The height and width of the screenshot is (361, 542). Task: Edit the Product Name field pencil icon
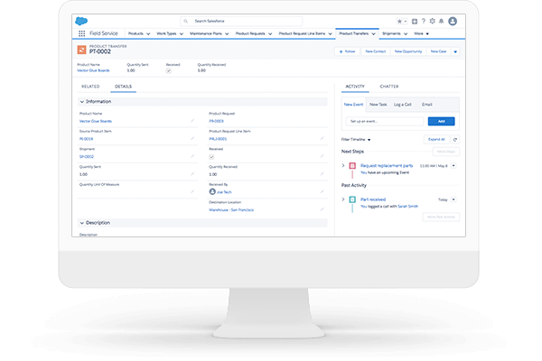(x=192, y=119)
